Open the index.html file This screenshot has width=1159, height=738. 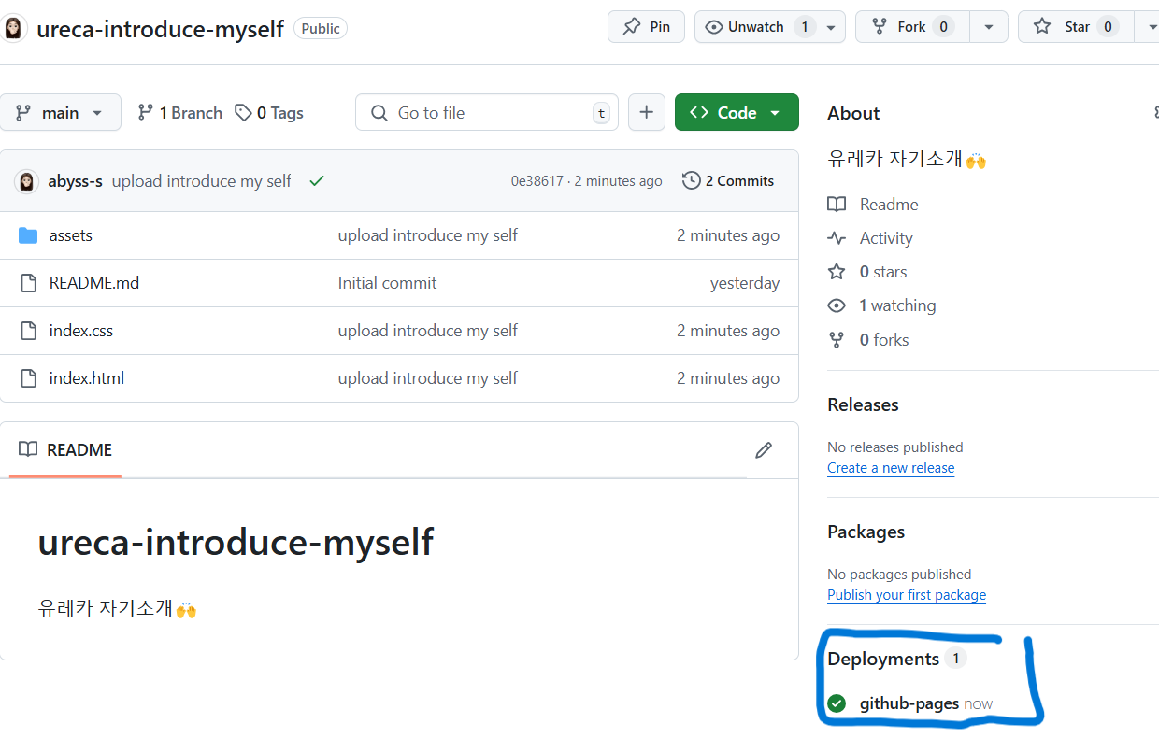(86, 378)
